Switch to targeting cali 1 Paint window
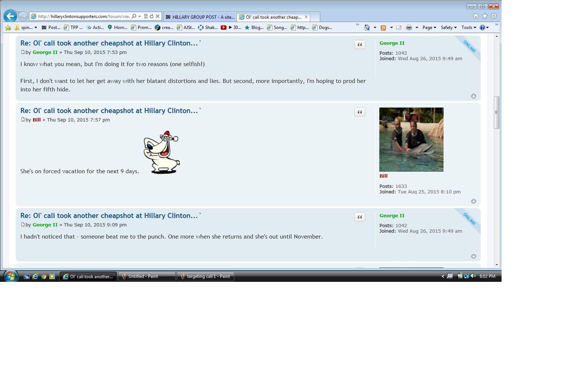The height and width of the screenshot is (378, 586). coord(206,276)
